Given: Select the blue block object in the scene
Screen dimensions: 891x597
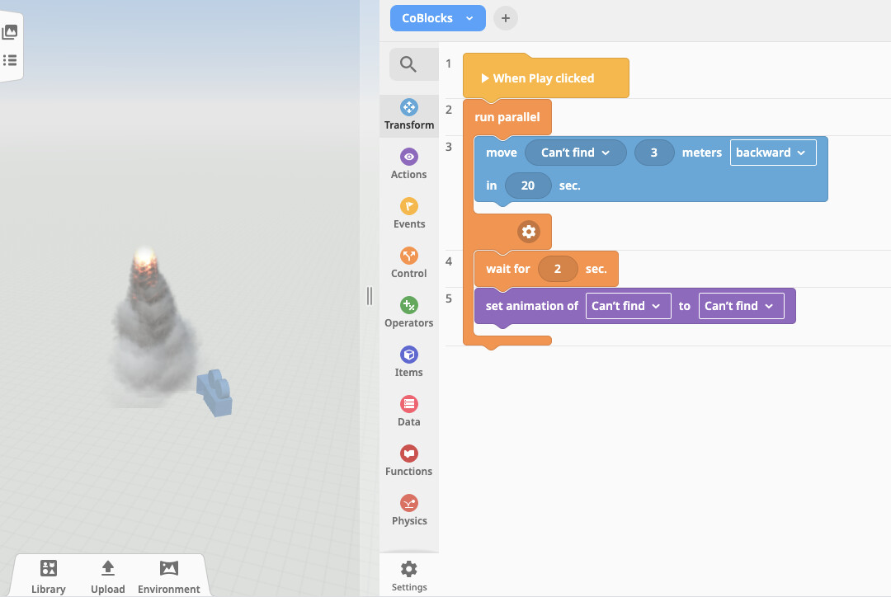Looking at the screenshot, I should [x=214, y=393].
